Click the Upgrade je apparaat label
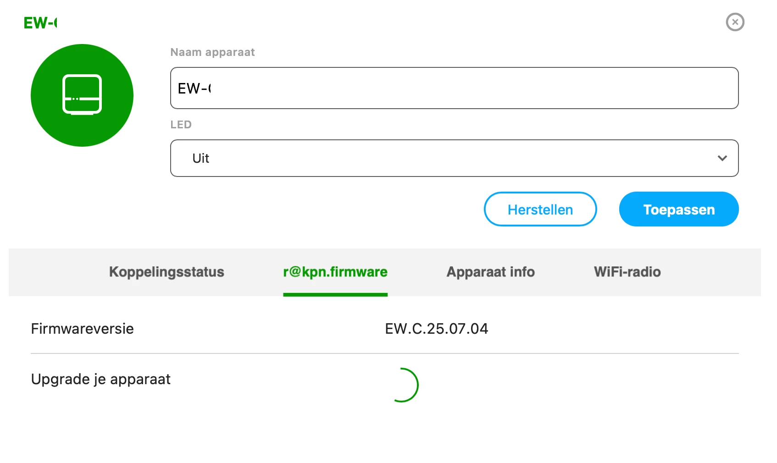777x463 pixels. point(101,379)
